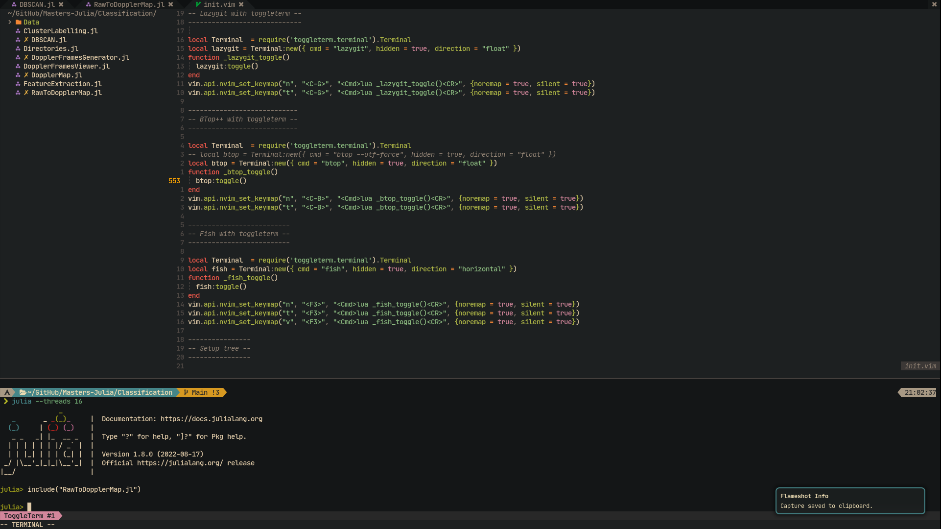Click git modified mark beside DopplerMap.jl
Viewport: 941px width, 529px height.
[x=26, y=75]
